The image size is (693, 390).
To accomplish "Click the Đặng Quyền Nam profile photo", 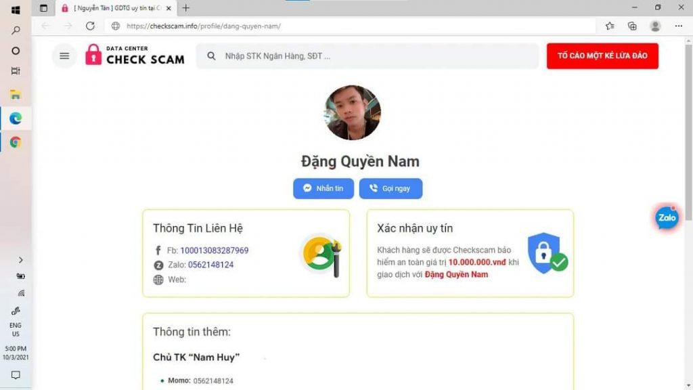I will 352,113.
